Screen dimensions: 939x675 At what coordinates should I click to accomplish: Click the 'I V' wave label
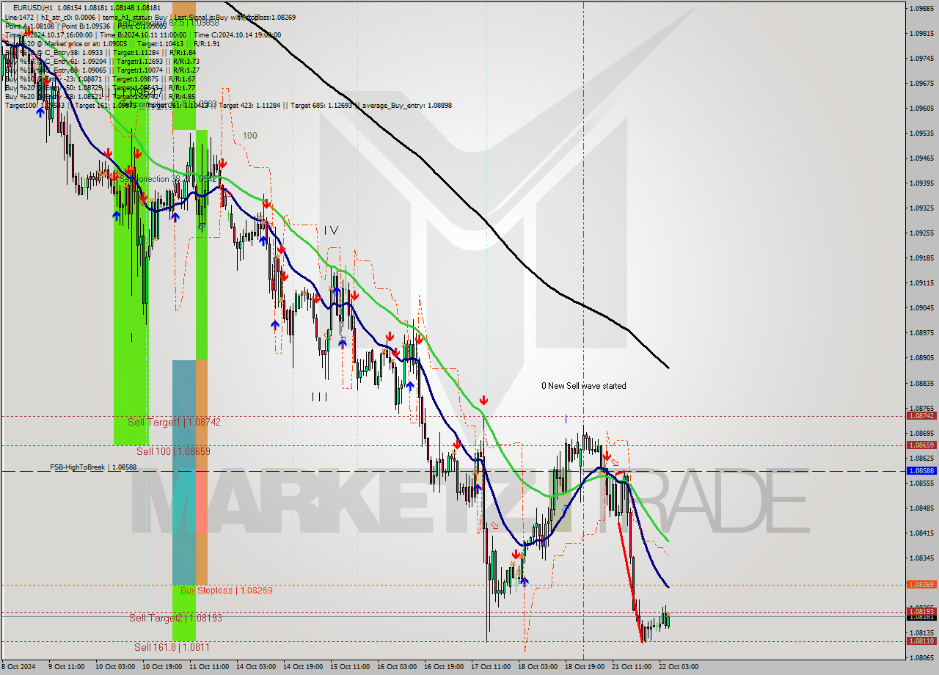click(332, 230)
